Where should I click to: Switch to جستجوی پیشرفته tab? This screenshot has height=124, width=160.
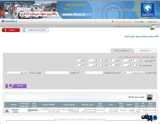tap(122, 51)
